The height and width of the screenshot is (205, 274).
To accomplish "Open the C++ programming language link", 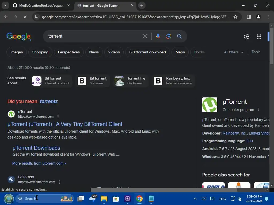I will [x=250, y=141].
